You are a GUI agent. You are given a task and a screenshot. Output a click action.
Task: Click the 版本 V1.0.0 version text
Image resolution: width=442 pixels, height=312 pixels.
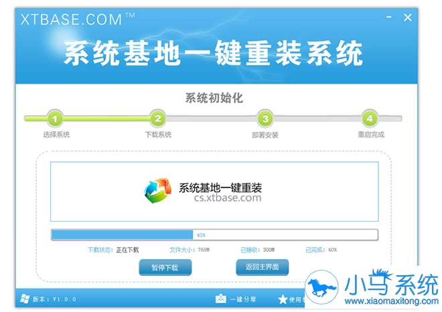[54, 299]
